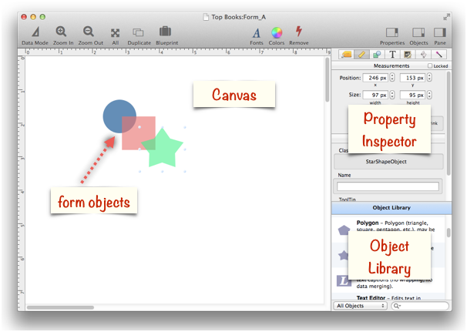Select the orange tag inspector tab
Image resolution: width=467 pixels, height=332 pixels.
(x=346, y=55)
